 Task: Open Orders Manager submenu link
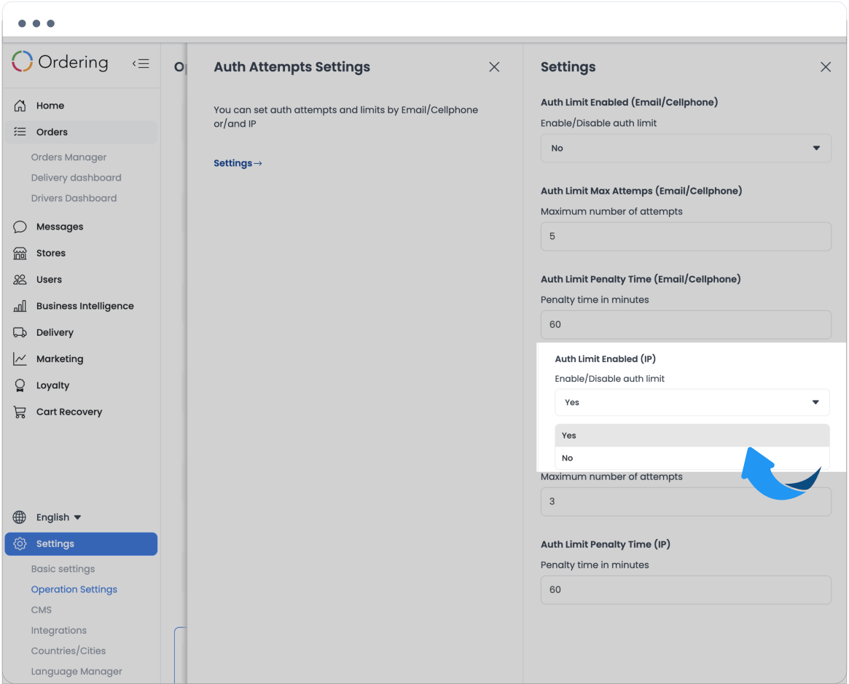[69, 157]
